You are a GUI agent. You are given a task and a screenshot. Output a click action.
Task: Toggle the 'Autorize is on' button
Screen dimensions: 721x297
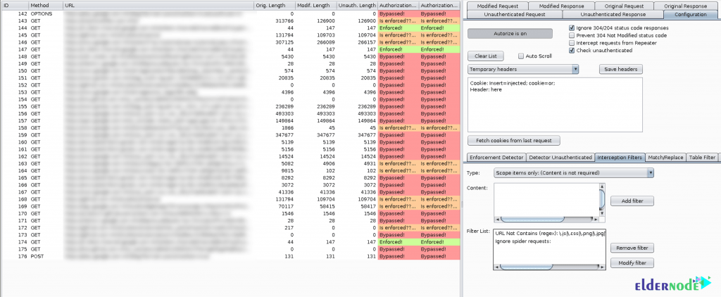click(x=510, y=34)
